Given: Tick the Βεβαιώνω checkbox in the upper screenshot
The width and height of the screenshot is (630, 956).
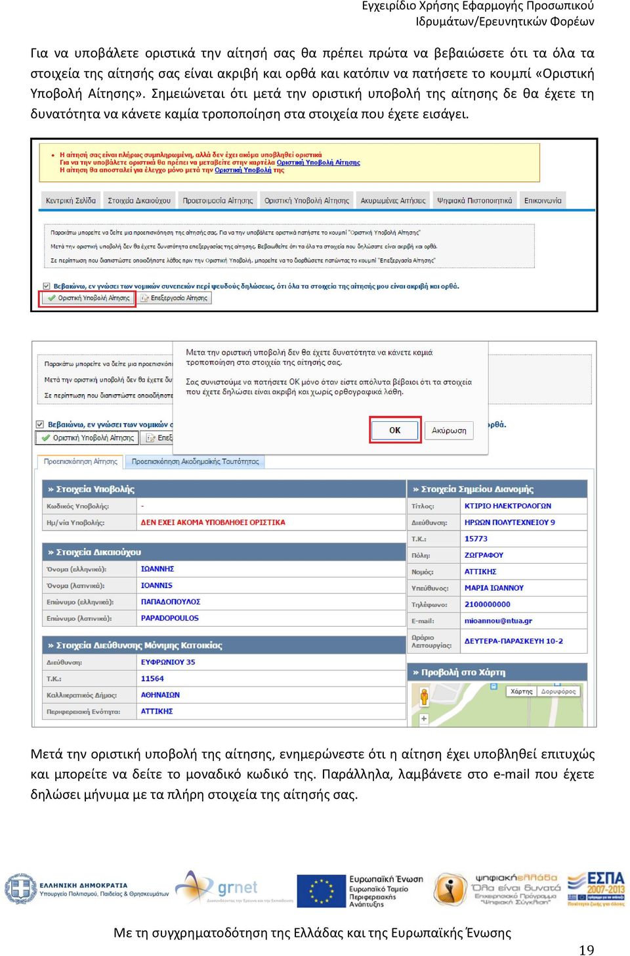Looking at the screenshot, I should 47,286.
